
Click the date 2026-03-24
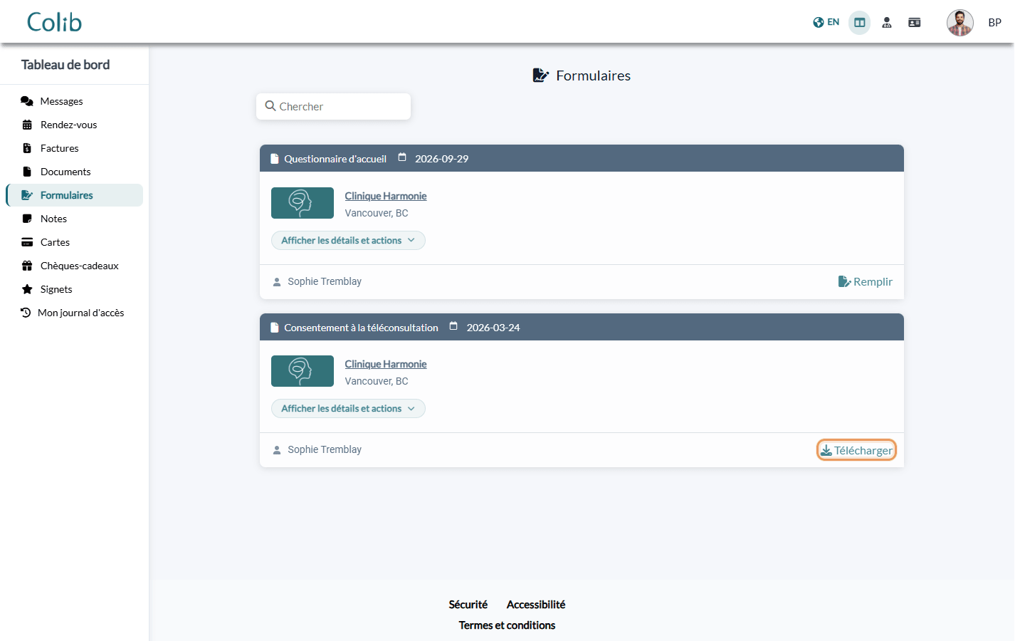pyautogui.click(x=493, y=328)
